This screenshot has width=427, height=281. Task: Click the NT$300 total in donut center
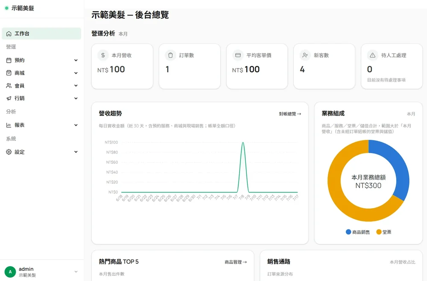click(x=369, y=185)
